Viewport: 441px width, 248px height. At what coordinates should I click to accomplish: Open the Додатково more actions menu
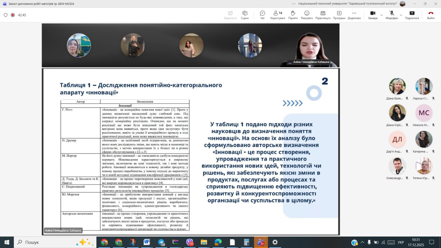pos(354,15)
